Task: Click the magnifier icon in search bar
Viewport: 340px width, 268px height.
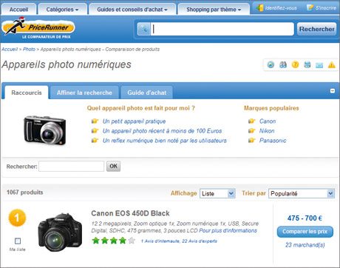Action: click(143, 29)
